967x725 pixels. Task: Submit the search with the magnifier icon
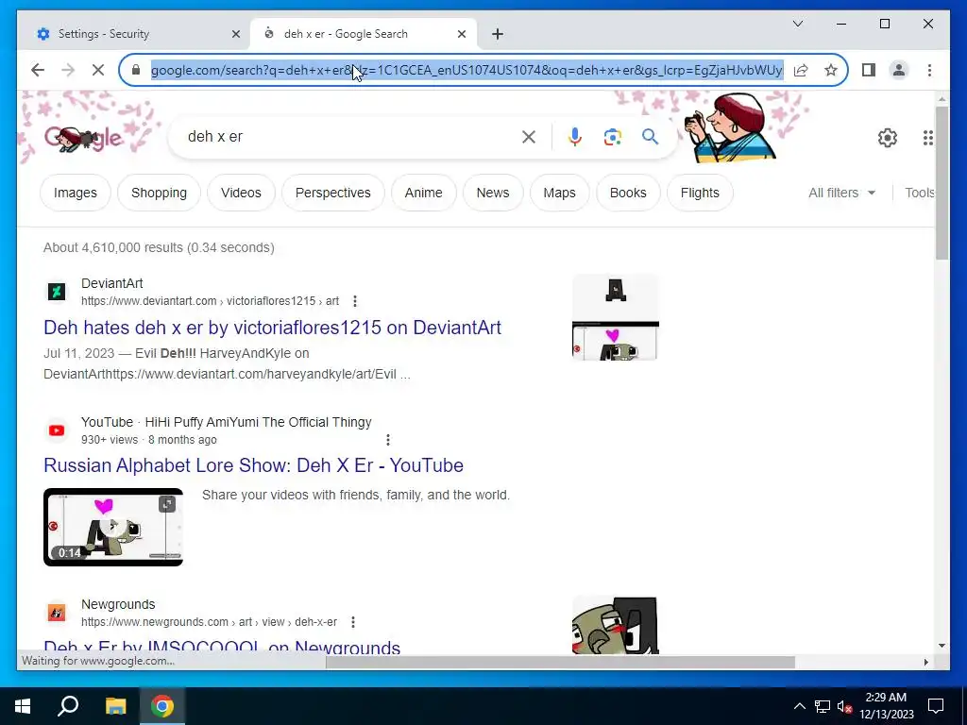[x=650, y=137]
